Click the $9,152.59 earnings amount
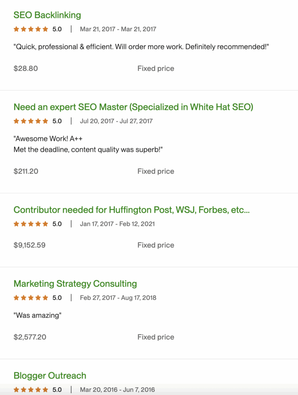298x395 pixels. click(29, 245)
